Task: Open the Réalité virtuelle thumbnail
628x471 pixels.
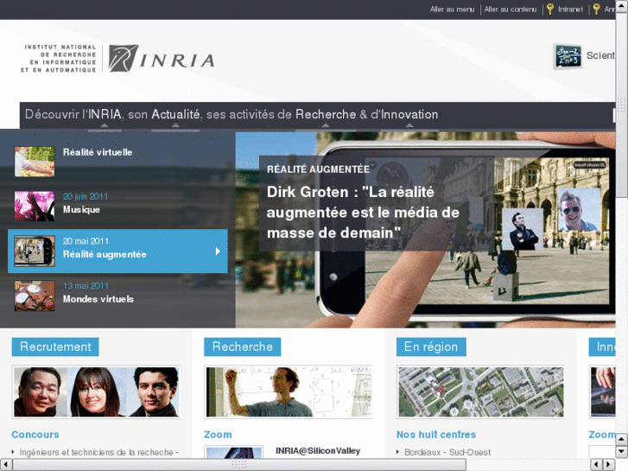Action: [35, 162]
